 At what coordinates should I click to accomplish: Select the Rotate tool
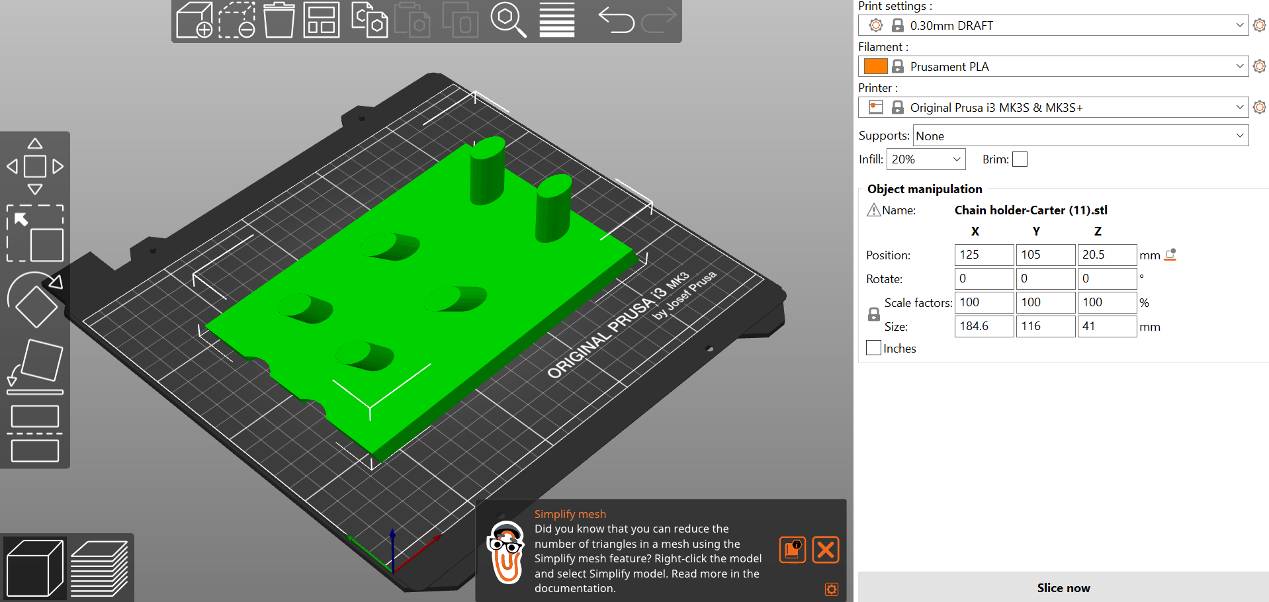point(34,301)
